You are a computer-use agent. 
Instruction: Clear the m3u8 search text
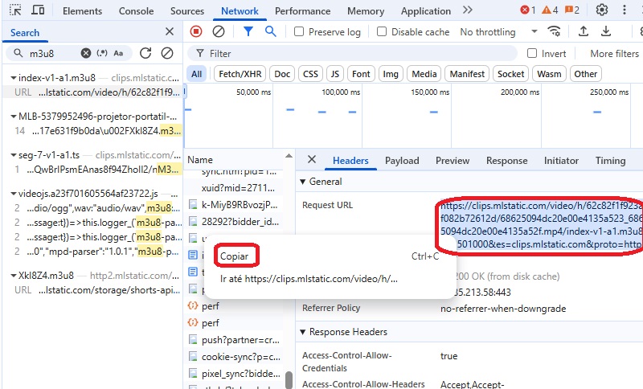coord(86,53)
